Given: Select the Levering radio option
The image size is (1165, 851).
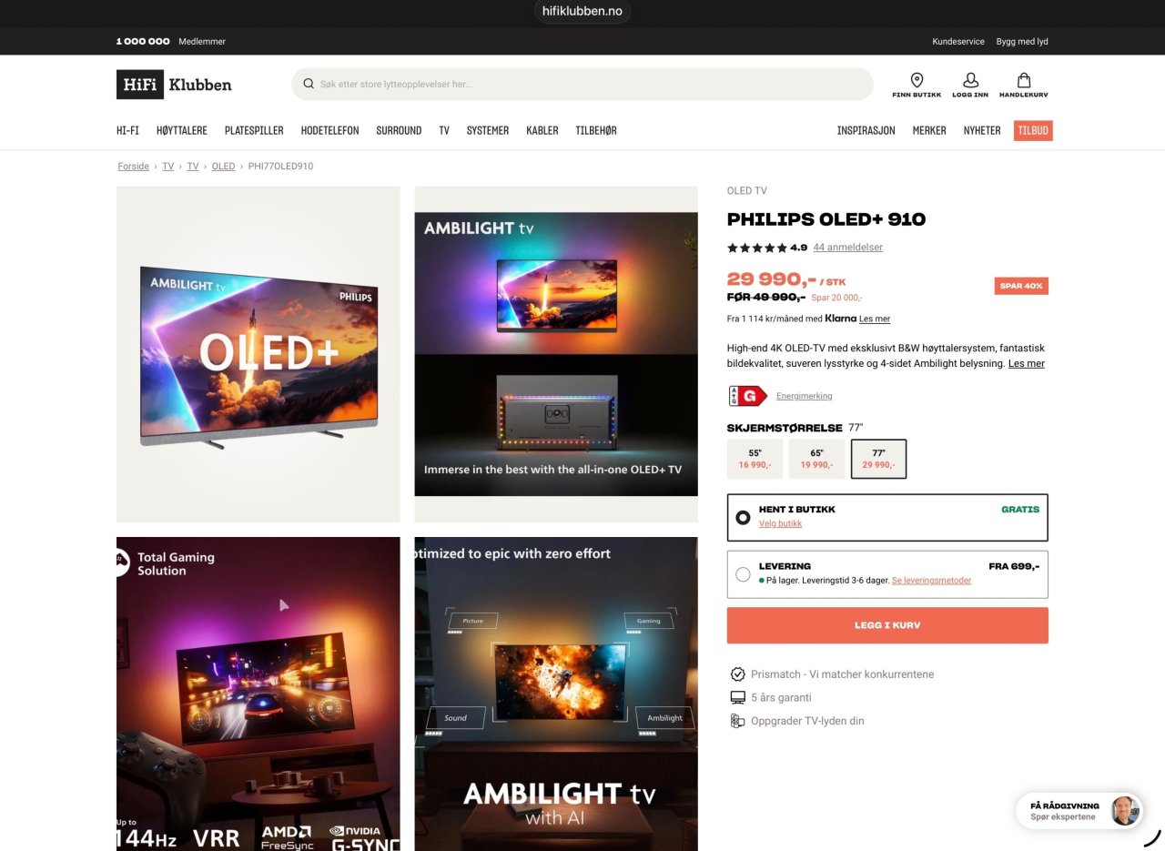Looking at the screenshot, I should click(743, 574).
